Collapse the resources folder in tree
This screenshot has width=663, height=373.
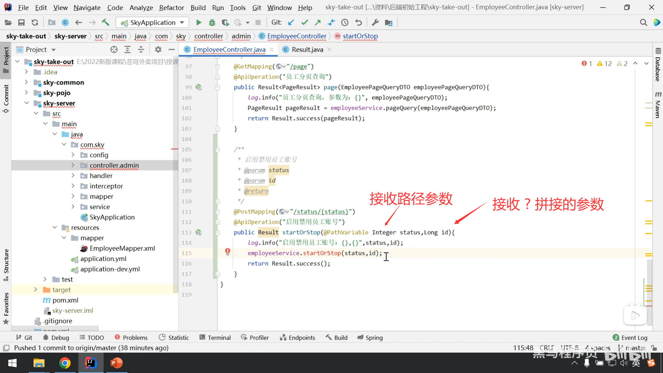point(55,227)
